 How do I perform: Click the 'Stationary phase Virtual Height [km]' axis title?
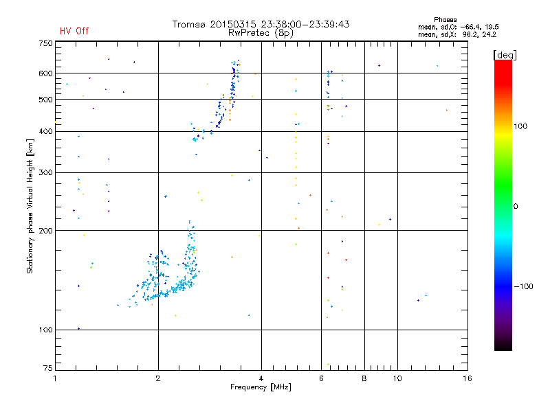30,206
